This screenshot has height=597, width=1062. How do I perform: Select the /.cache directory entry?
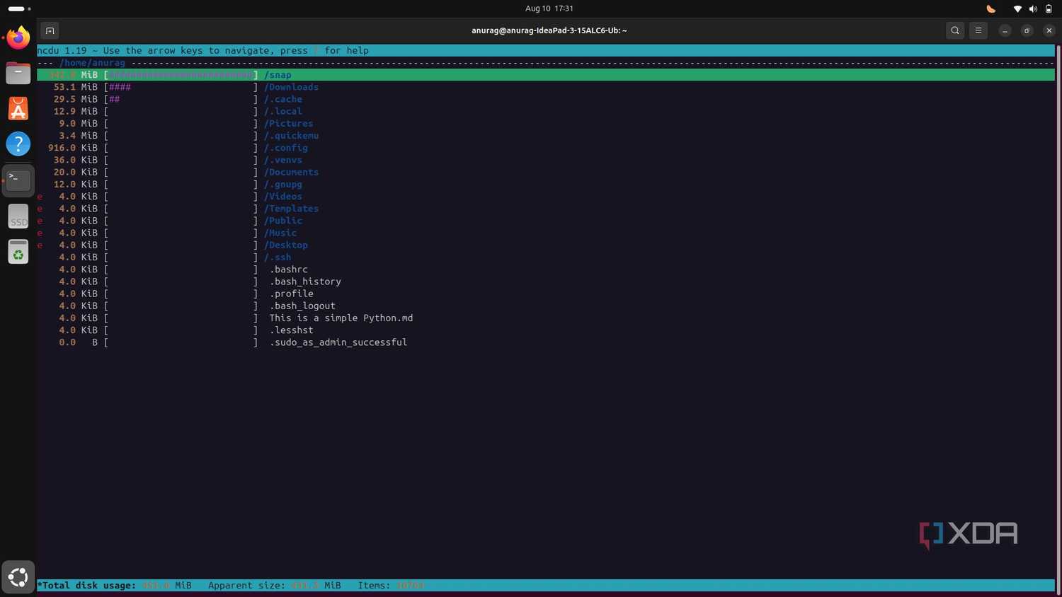coord(283,99)
